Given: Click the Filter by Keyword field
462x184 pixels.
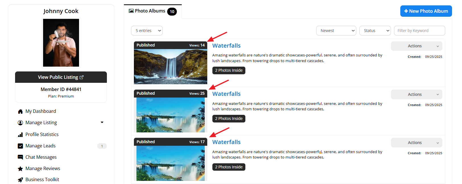Looking at the screenshot, I should (x=419, y=31).
